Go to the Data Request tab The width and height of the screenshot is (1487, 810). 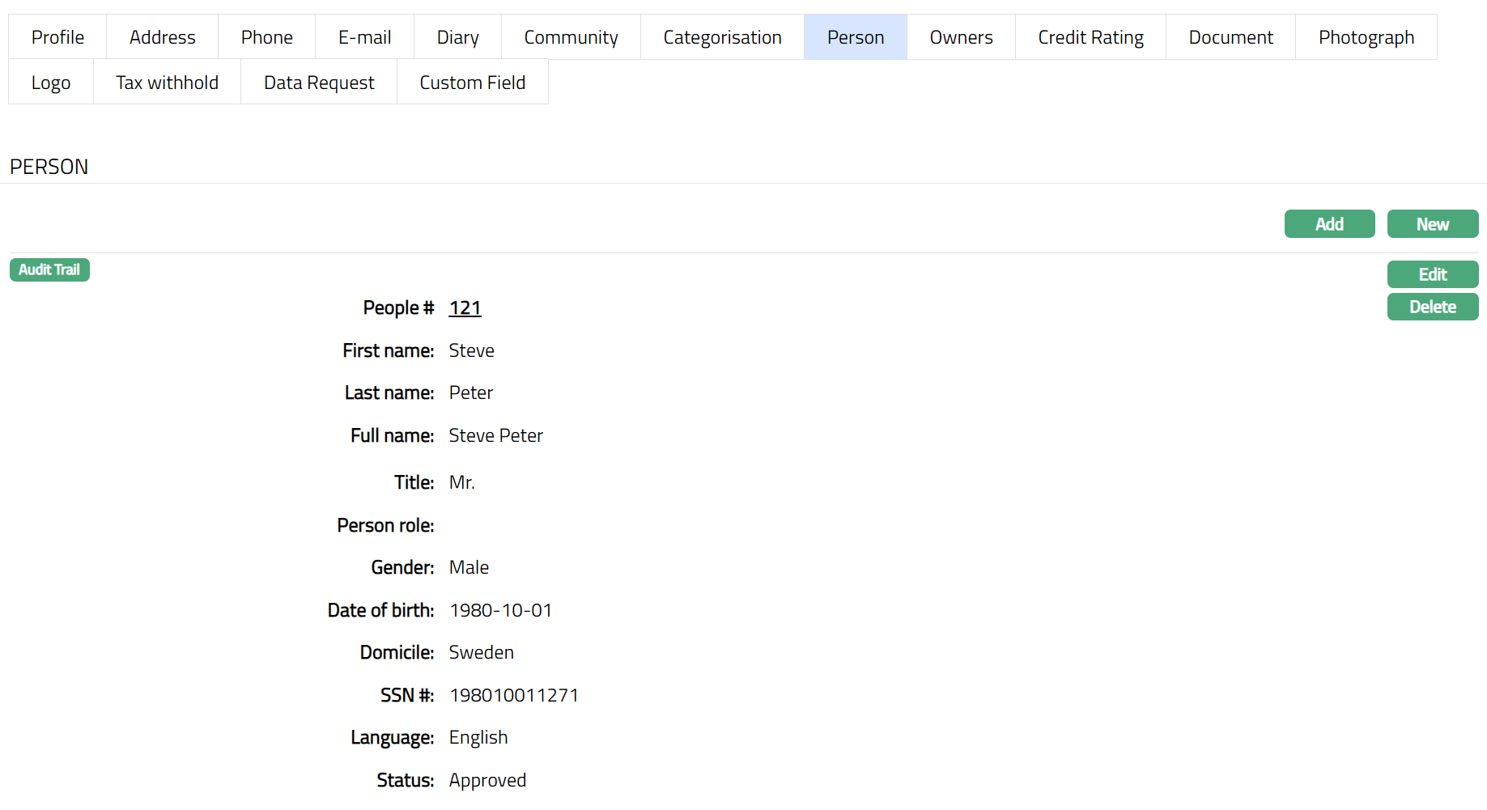pos(319,83)
